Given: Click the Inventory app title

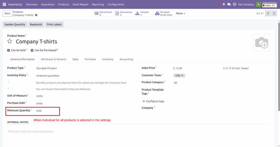Looking at the screenshot, I should click(15, 4).
